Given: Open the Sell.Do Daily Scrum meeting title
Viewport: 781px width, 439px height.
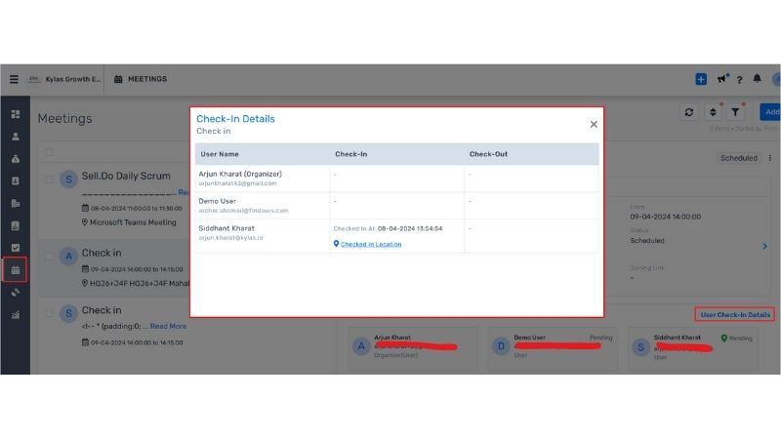Looking at the screenshot, I should (x=126, y=176).
